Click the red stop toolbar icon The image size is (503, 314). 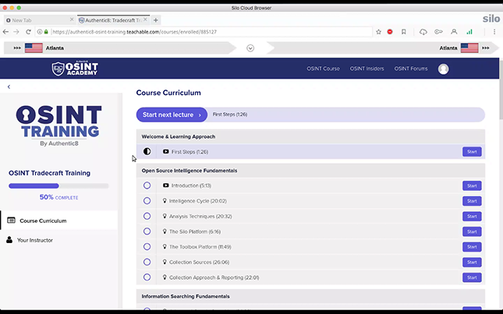pos(390,32)
